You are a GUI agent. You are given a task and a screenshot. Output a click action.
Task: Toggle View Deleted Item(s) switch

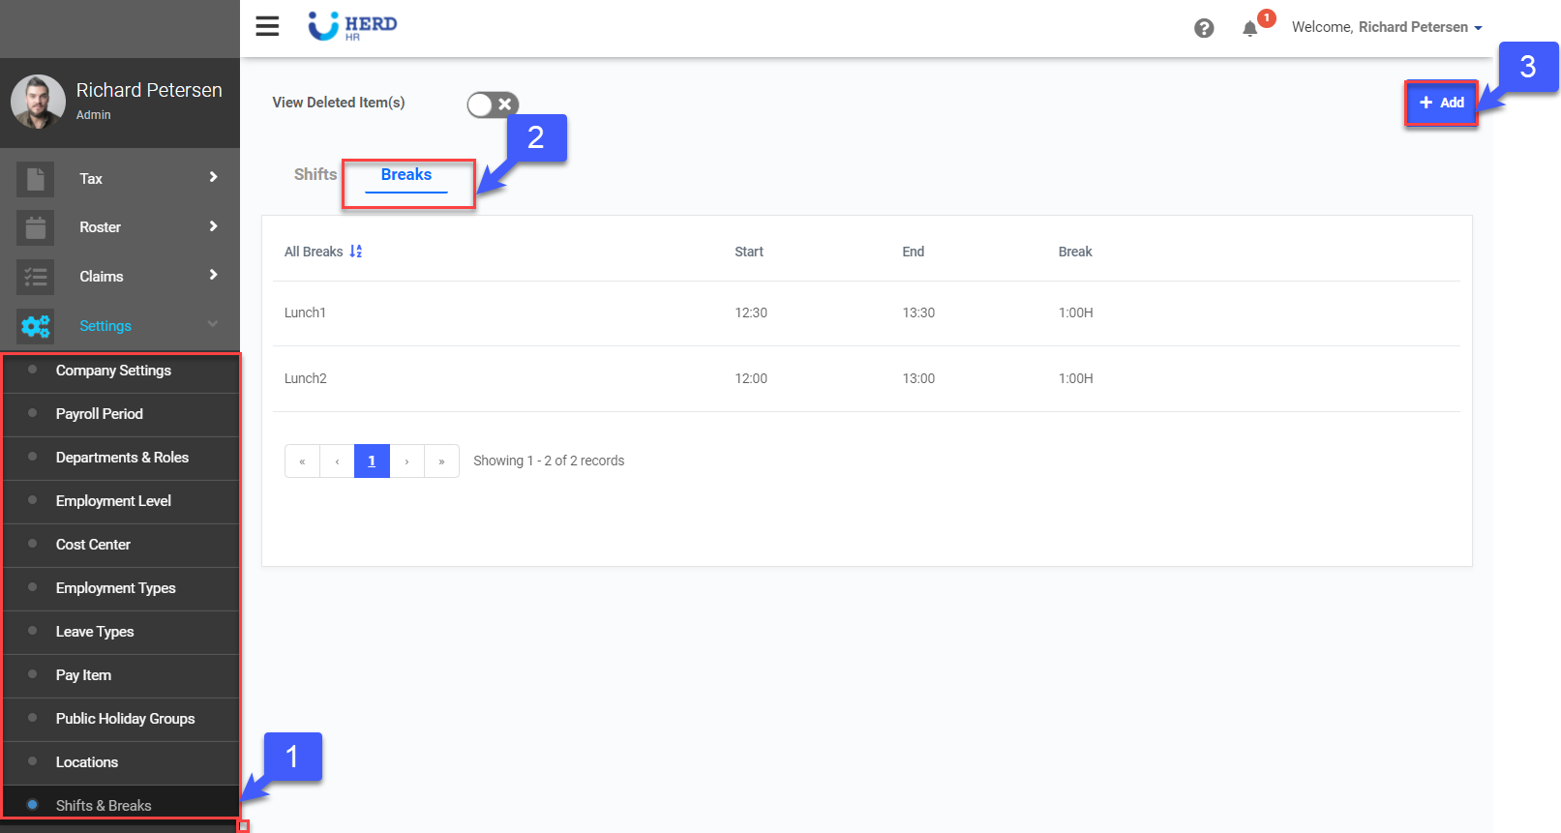coord(493,104)
